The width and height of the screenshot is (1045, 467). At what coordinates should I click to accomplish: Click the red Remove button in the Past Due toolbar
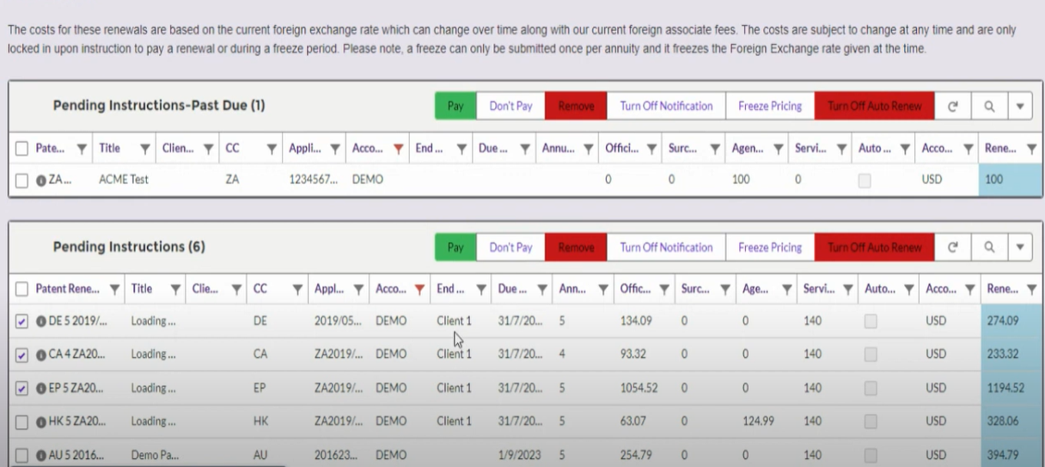(x=576, y=107)
